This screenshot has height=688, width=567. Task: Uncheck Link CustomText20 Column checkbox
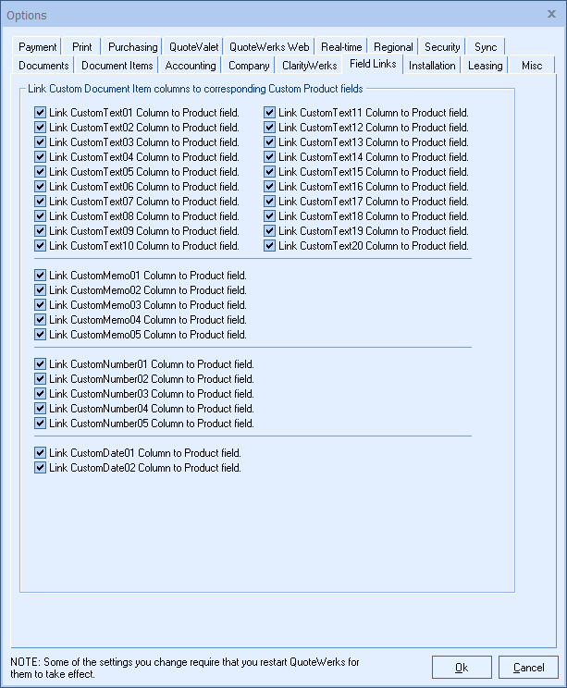point(269,246)
